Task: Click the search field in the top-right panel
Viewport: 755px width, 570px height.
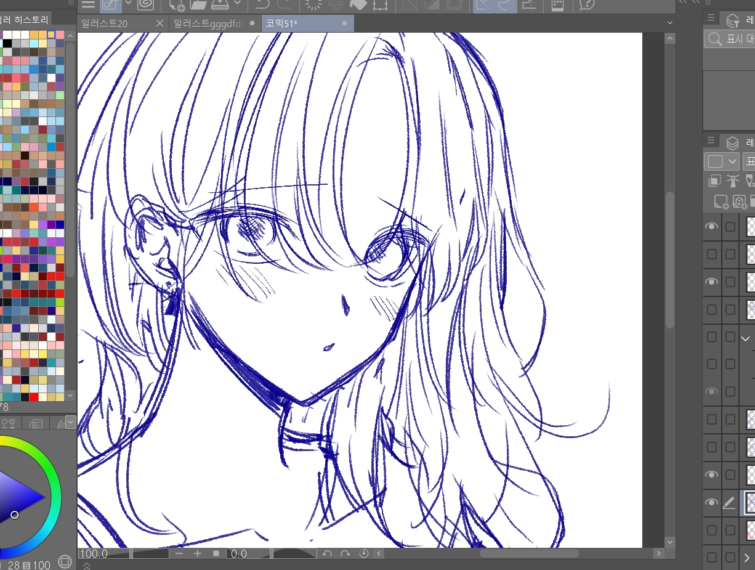Action: tap(733, 39)
